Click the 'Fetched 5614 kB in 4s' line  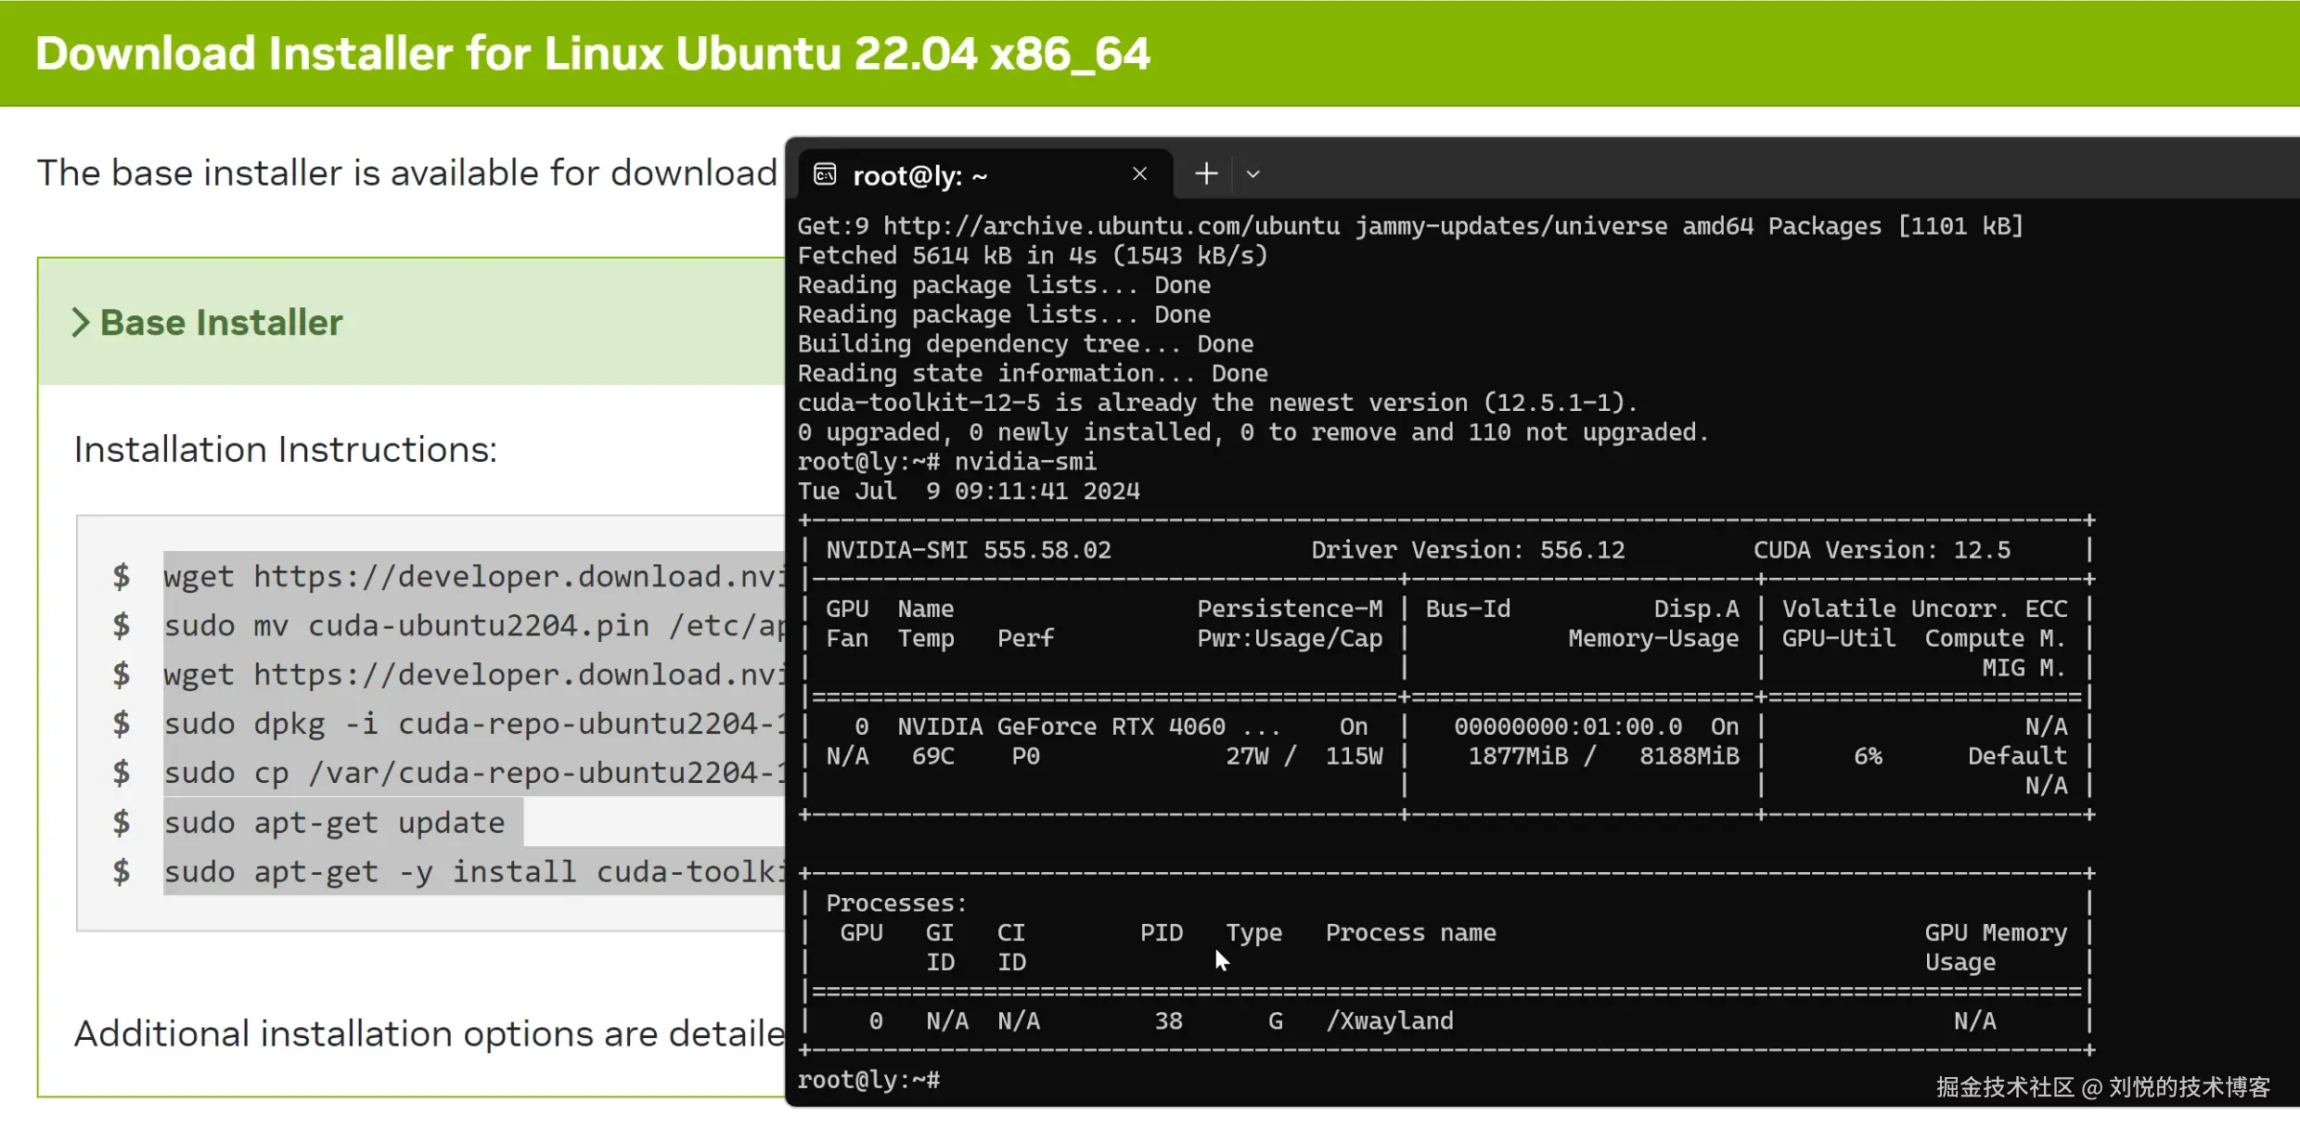point(1033,255)
